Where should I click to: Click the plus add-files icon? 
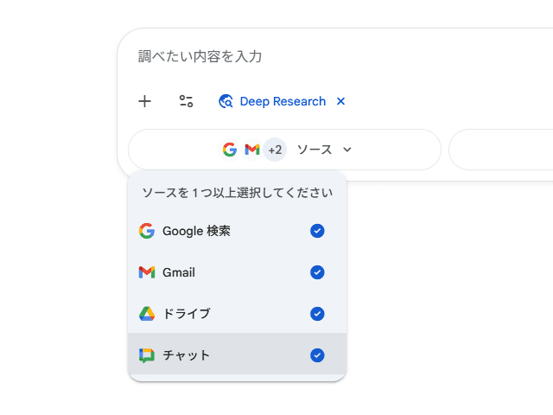(145, 101)
